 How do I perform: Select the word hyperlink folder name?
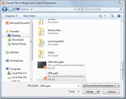point(56,41)
